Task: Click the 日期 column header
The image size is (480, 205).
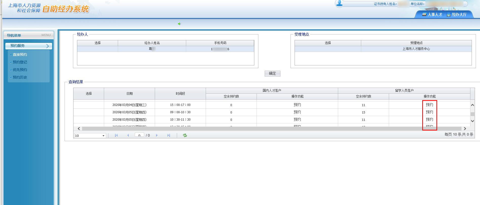Action: click(x=129, y=94)
